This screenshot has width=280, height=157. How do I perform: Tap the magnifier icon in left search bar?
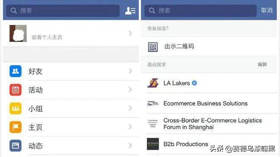pos(14,11)
